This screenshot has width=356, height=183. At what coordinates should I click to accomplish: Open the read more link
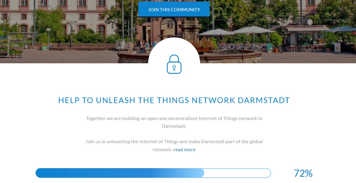(x=184, y=150)
